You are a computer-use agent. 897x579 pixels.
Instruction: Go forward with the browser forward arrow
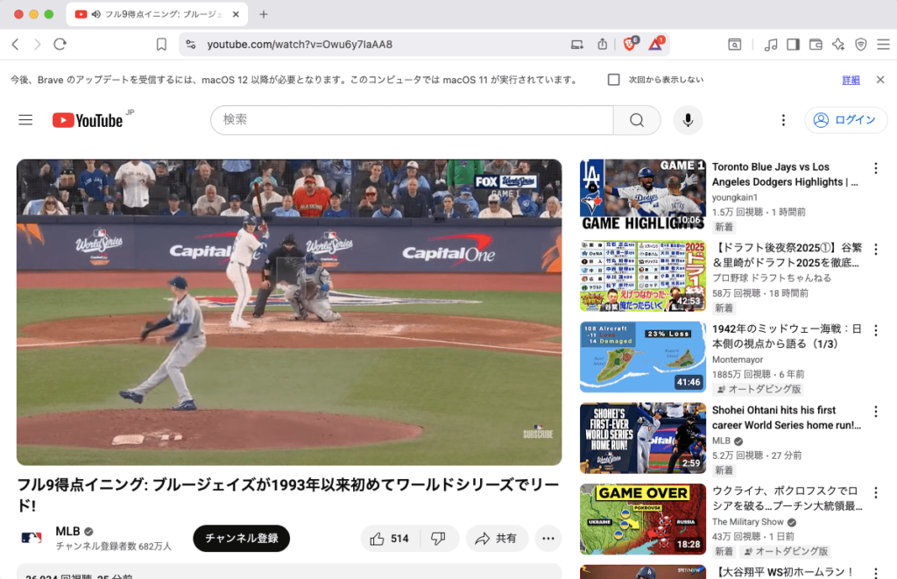[x=37, y=44]
